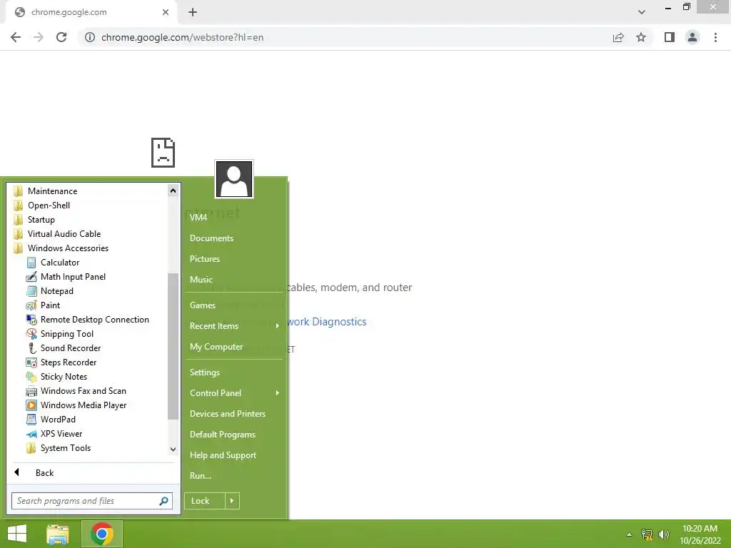Open the Chrome tab search chevron
This screenshot has height=548, width=731.
point(642,12)
